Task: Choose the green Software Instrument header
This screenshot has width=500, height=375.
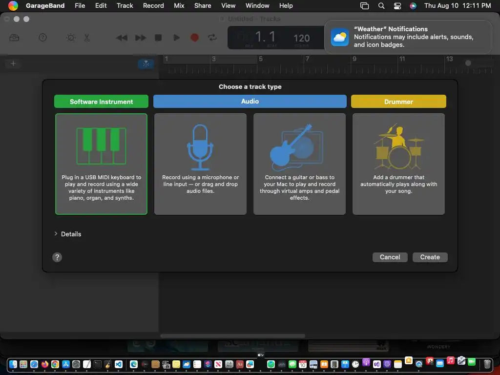Action: [102, 102]
